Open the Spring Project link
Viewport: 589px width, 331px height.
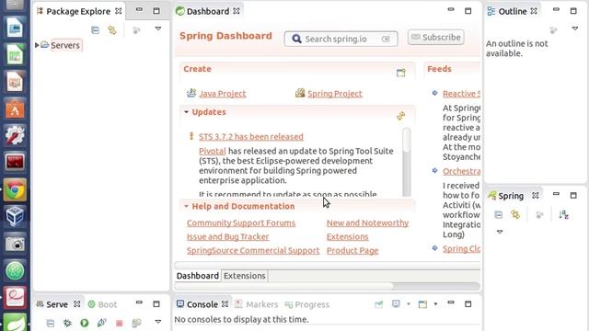pyautogui.click(x=335, y=94)
